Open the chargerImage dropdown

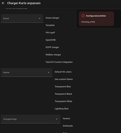pos(31,119)
